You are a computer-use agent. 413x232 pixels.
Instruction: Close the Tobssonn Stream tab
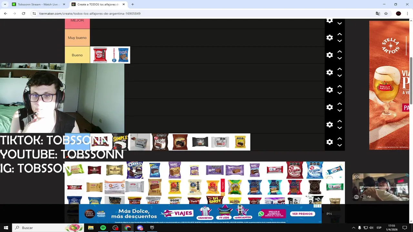click(x=64, y=5)
